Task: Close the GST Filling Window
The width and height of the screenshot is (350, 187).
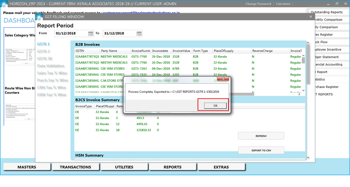Action: (x=311, y=17)
